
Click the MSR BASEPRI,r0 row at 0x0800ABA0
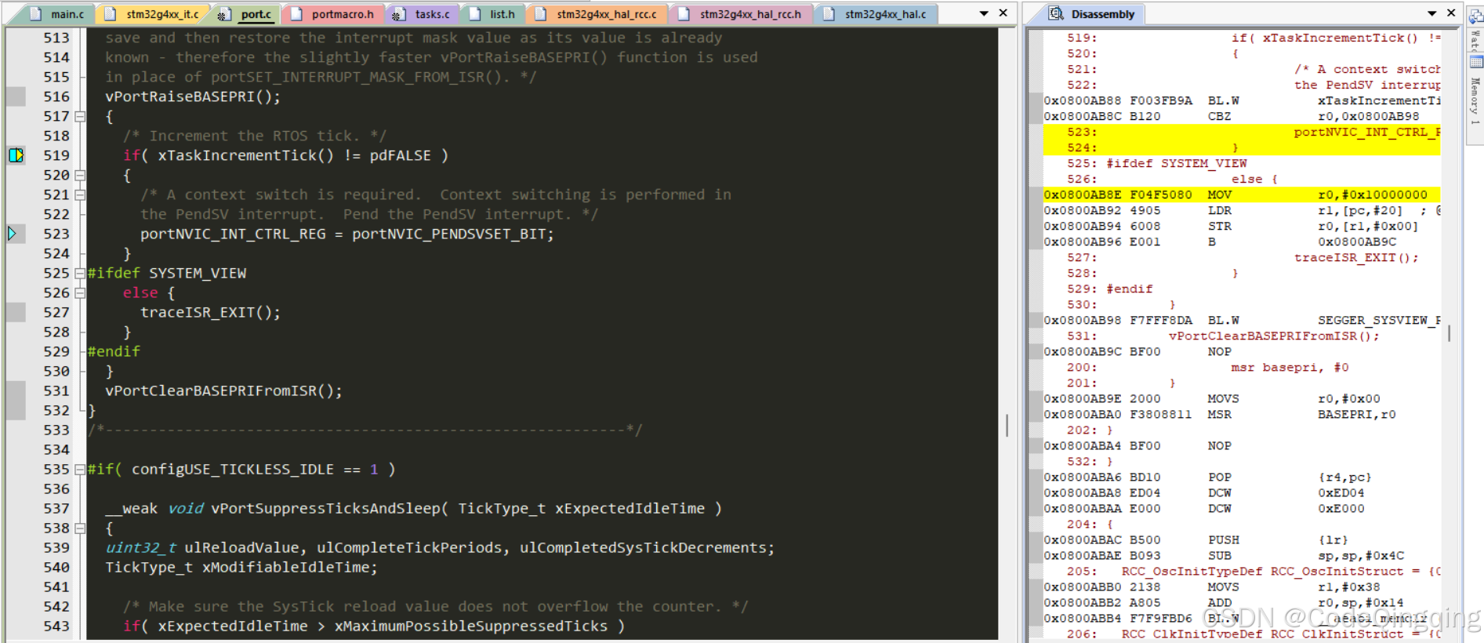[x=1242, y=414]
